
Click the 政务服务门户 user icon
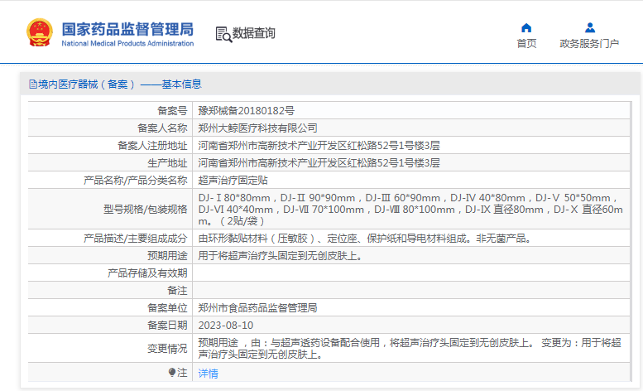pos(589,27)
